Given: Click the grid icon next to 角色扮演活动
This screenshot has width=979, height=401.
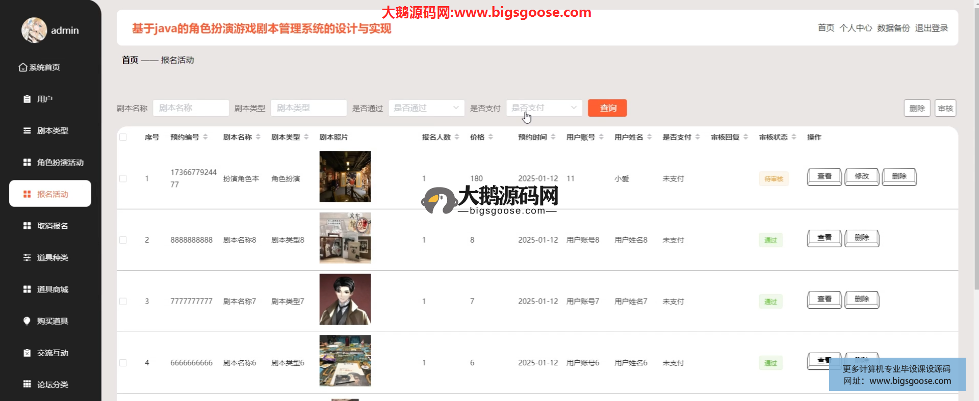Looking at the screenshot, I should (x=27, y=162).
